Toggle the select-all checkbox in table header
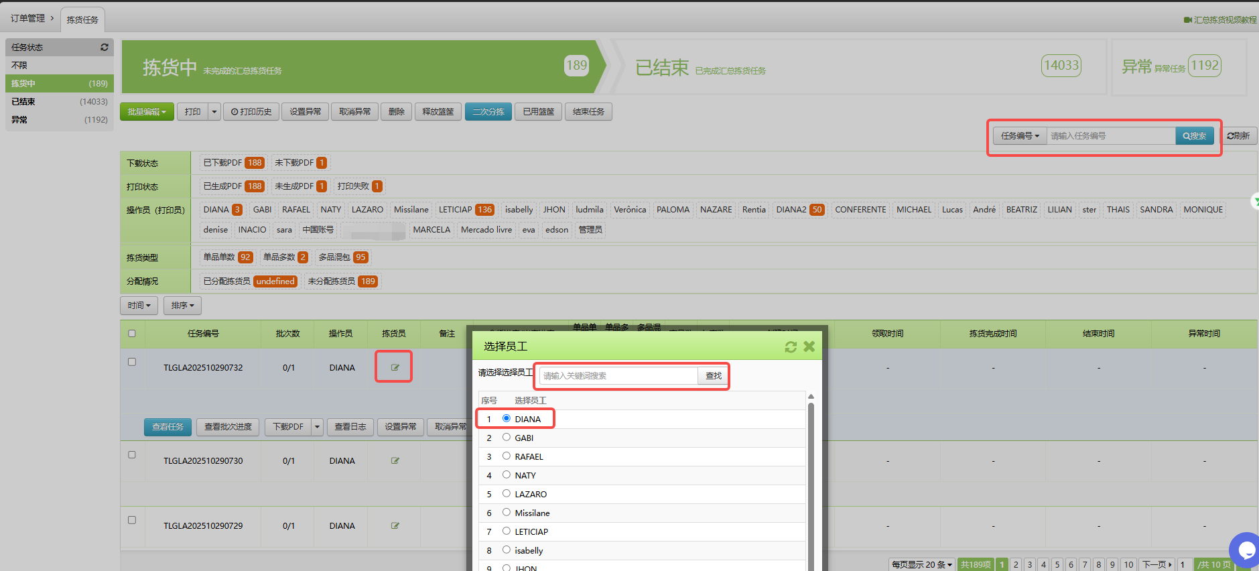1259x571 pixels. [x=132, y=333]
